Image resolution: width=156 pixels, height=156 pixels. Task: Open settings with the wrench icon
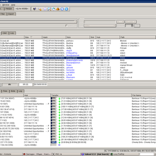tap(40, 9)
